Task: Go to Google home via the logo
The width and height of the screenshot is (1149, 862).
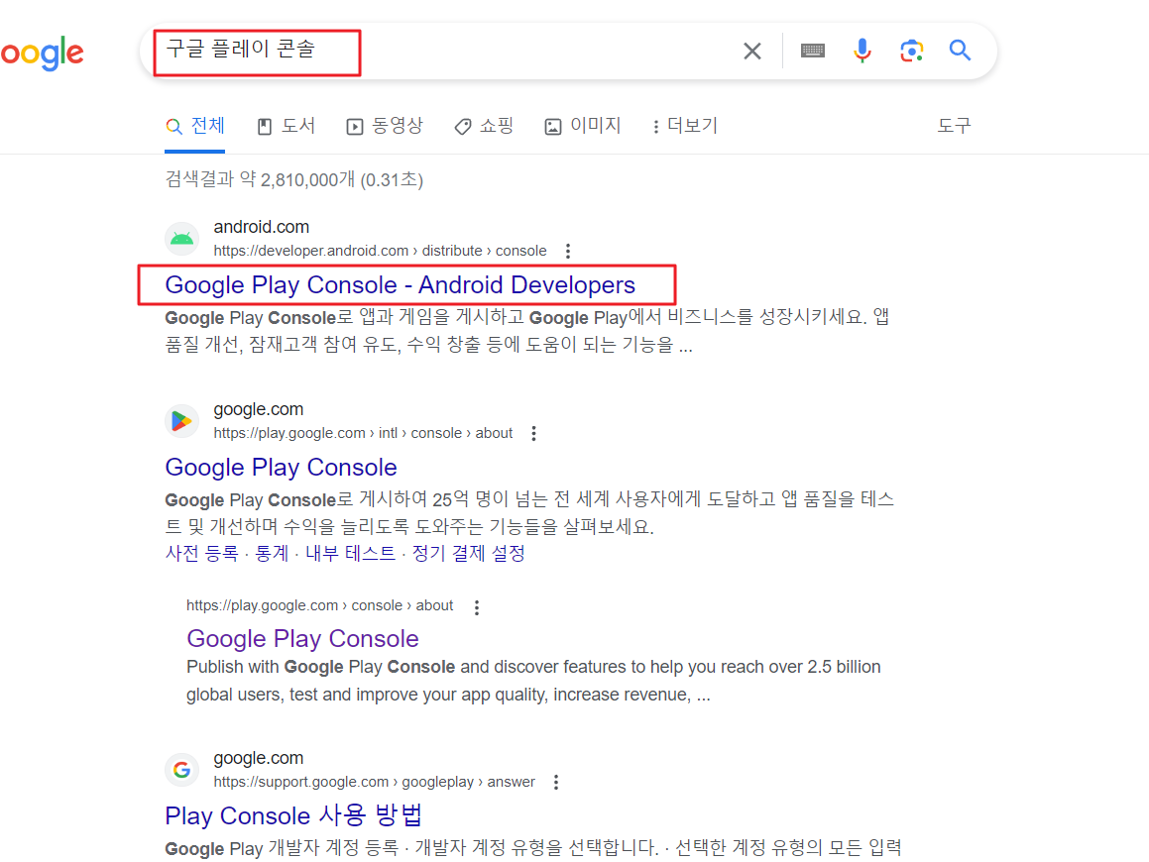Action: point(42,53)
